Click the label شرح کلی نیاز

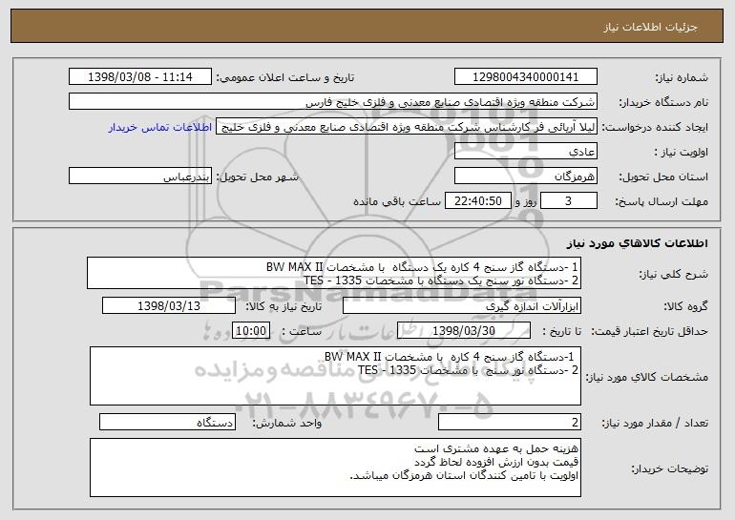674,274
